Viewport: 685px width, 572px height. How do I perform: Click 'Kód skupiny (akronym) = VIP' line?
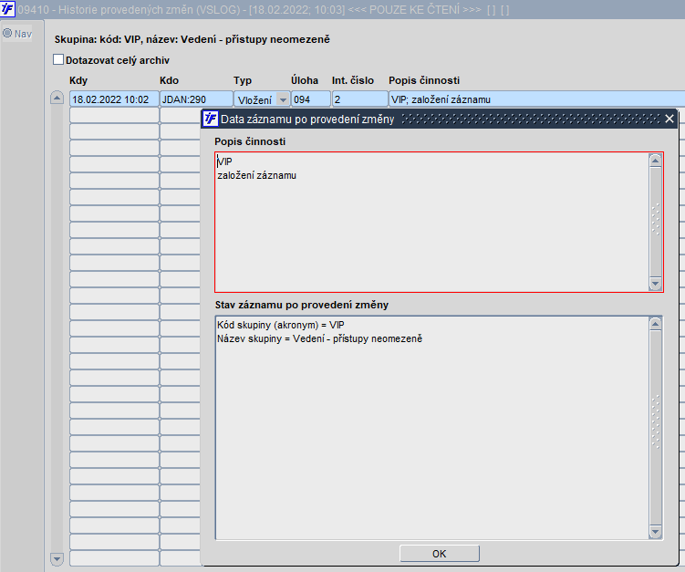pyautogui.click(x=280, y=325)
